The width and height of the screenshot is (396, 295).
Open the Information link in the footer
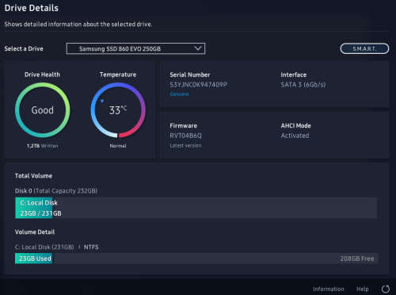coord(329,289)
